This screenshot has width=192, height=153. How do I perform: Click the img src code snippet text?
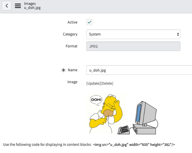point(134,145)
